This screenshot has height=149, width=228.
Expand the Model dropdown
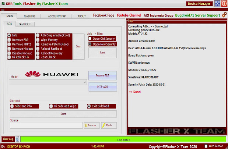point(85,82)
